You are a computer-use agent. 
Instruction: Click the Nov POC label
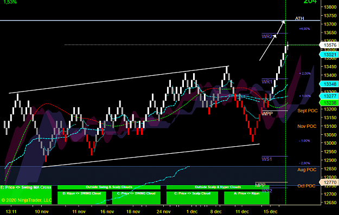pyautogui.click(x=307, y=126)
